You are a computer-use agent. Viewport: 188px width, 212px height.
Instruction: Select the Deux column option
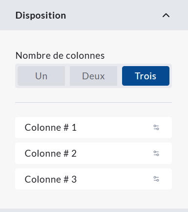(93, 76)
